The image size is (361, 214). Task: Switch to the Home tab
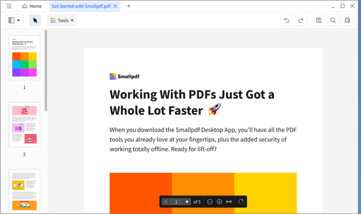click(32, 6)
